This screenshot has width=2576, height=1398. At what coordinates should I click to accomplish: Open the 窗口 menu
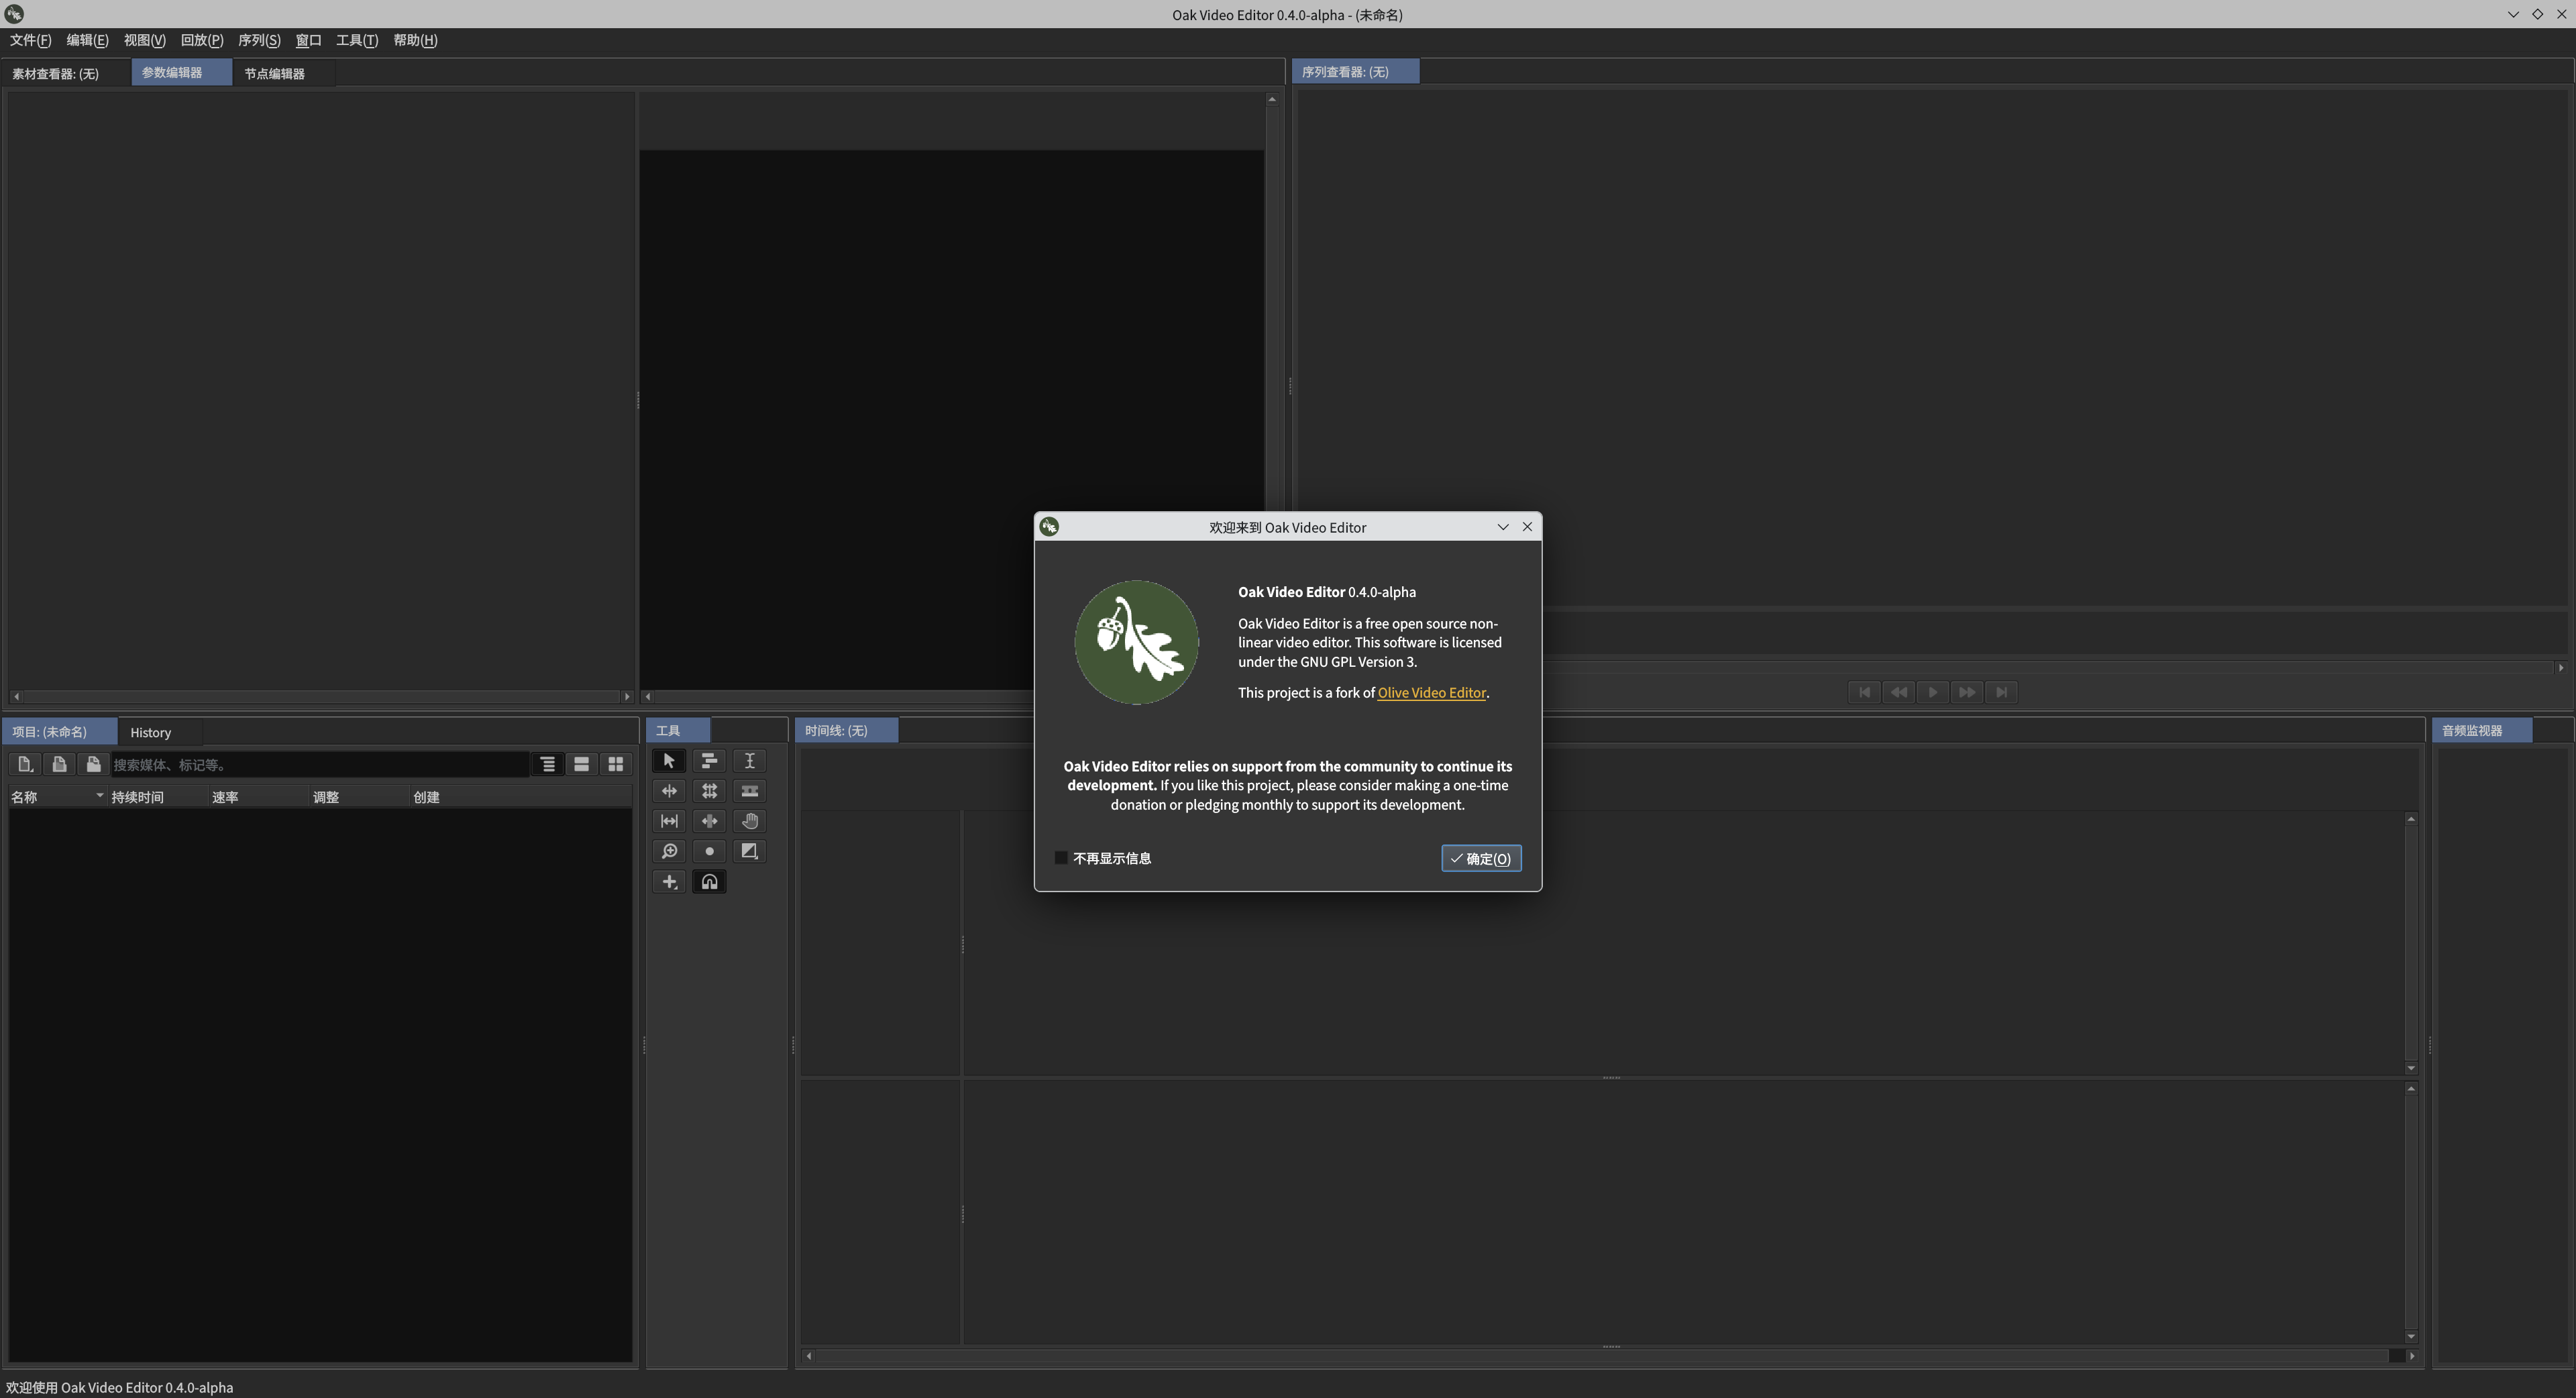click(x=308, y=40)
